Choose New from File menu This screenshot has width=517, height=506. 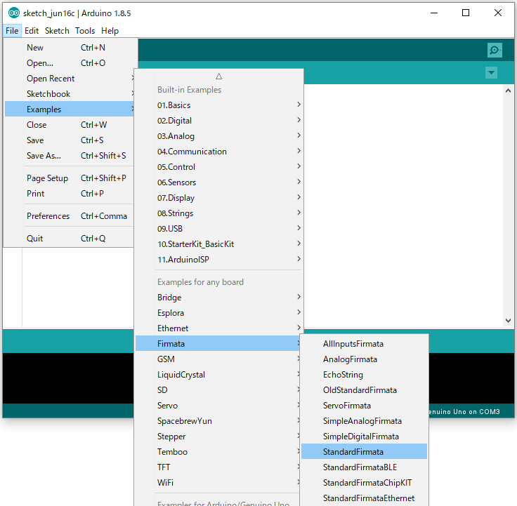tap(70, 48)
